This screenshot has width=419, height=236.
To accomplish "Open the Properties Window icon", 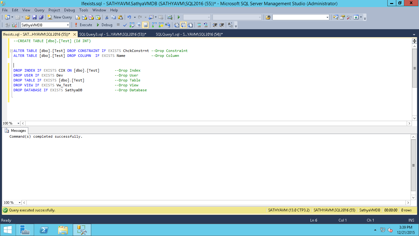I will click(x=342, y=17).
